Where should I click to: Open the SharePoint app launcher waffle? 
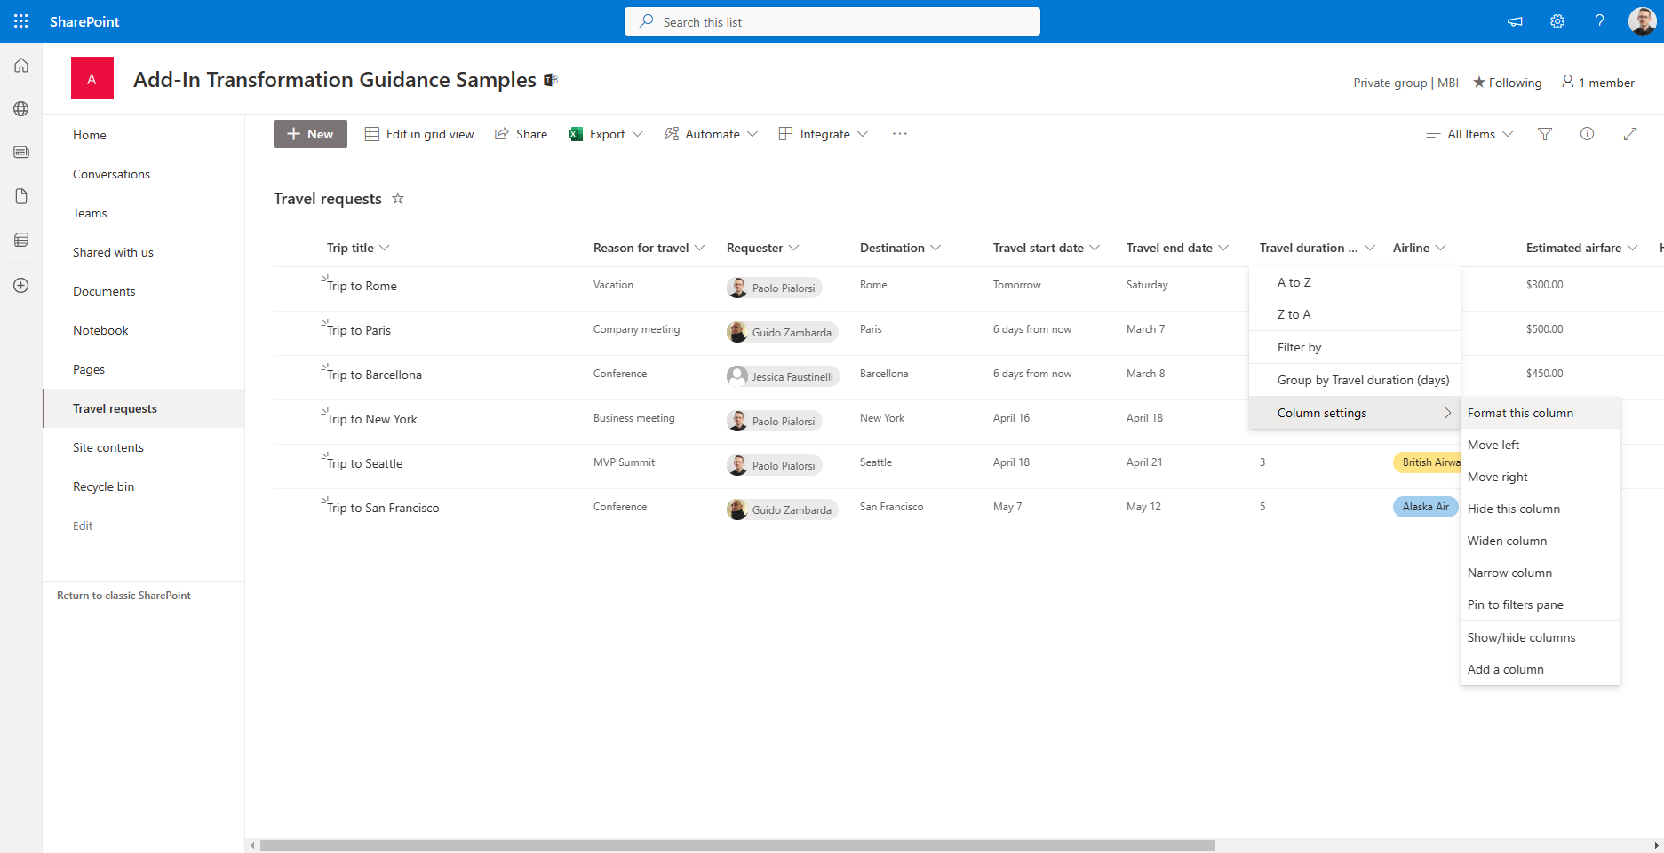pos(20,20)
